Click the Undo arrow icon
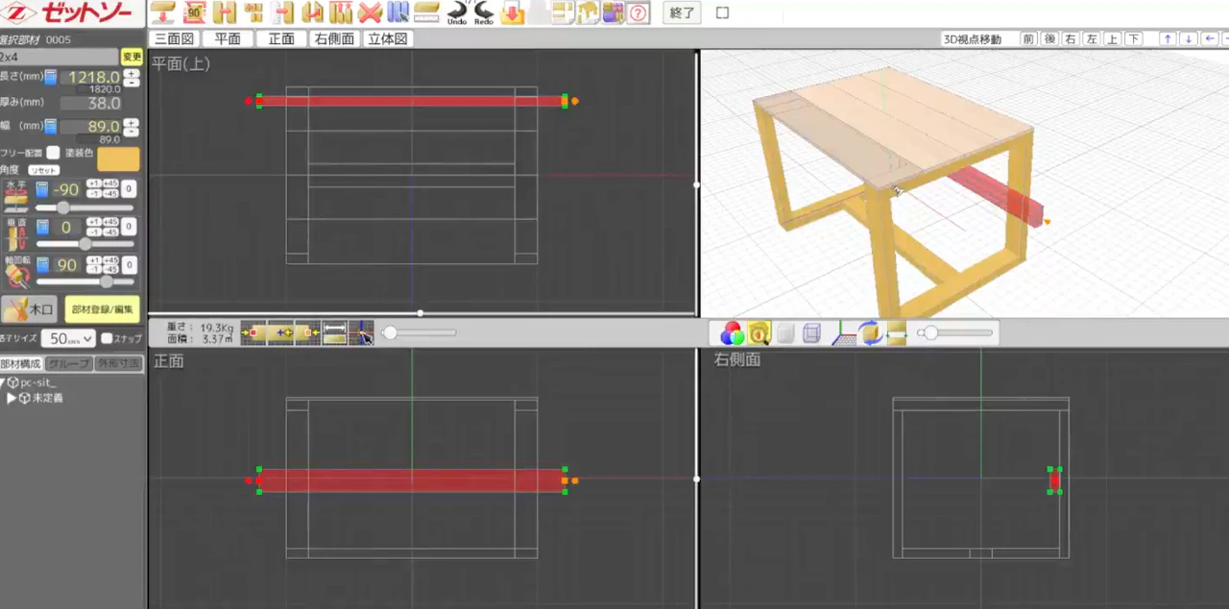 click(x=457, y=12)
